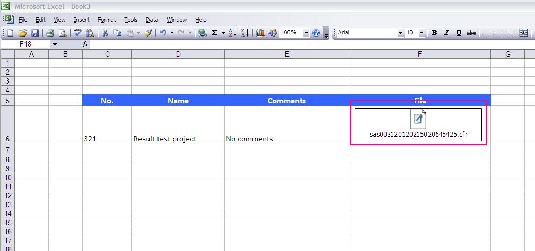Screen dimensions: 535x251
Task: Select column D header
Action: tap(178, 54)
